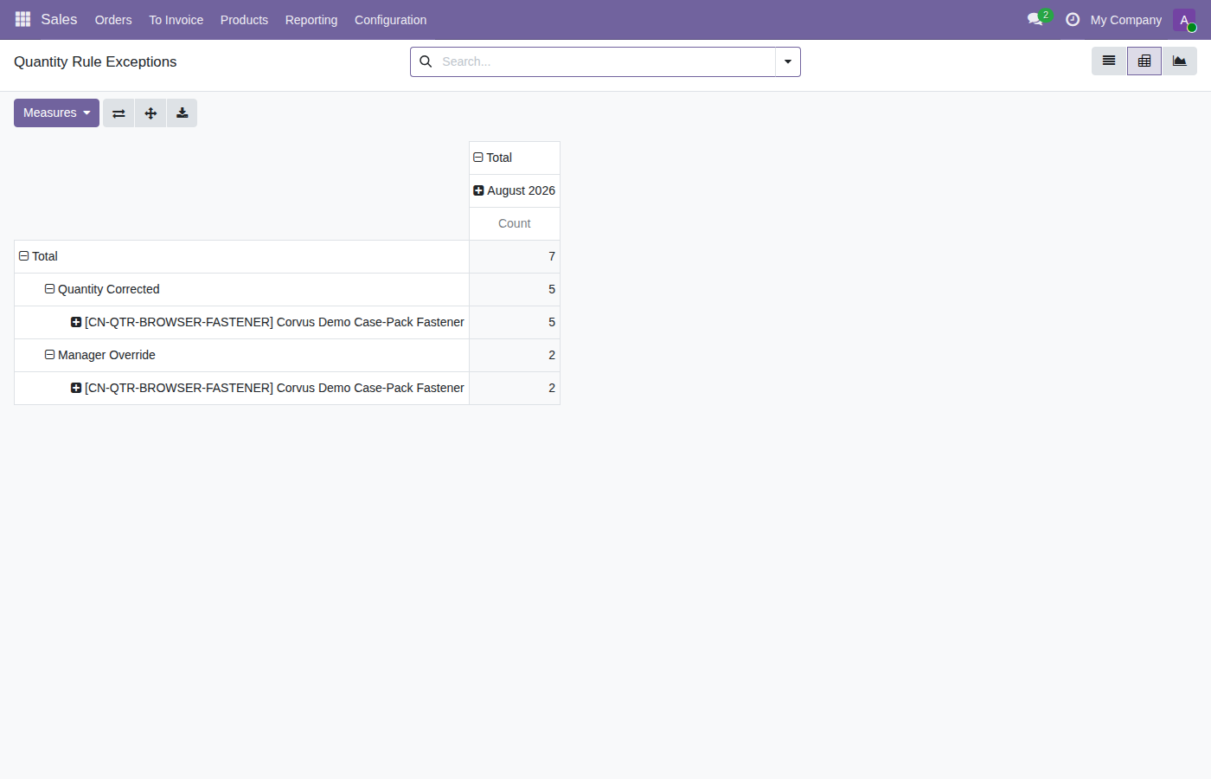Open the Configuration menu
Image resolution: width=1211 pixels, height=779 pixels.
point(390,20)
